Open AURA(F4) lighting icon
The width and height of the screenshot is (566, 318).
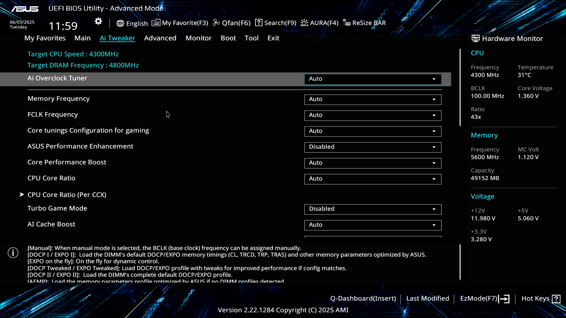[304, 23]
